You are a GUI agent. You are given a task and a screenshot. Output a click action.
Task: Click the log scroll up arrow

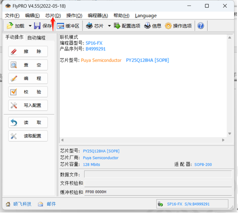point(230,38)
